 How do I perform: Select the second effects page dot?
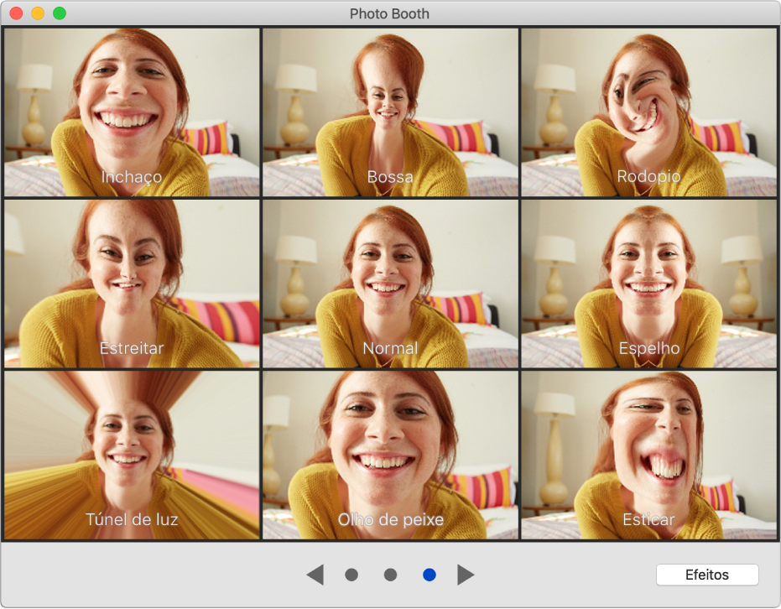pyautogui.click(x=390, y=575)
